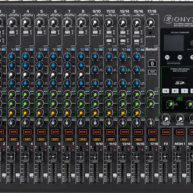The image size is (193, 193).
Task: Click the channel 3 fader cap
Action: point(11,157)
